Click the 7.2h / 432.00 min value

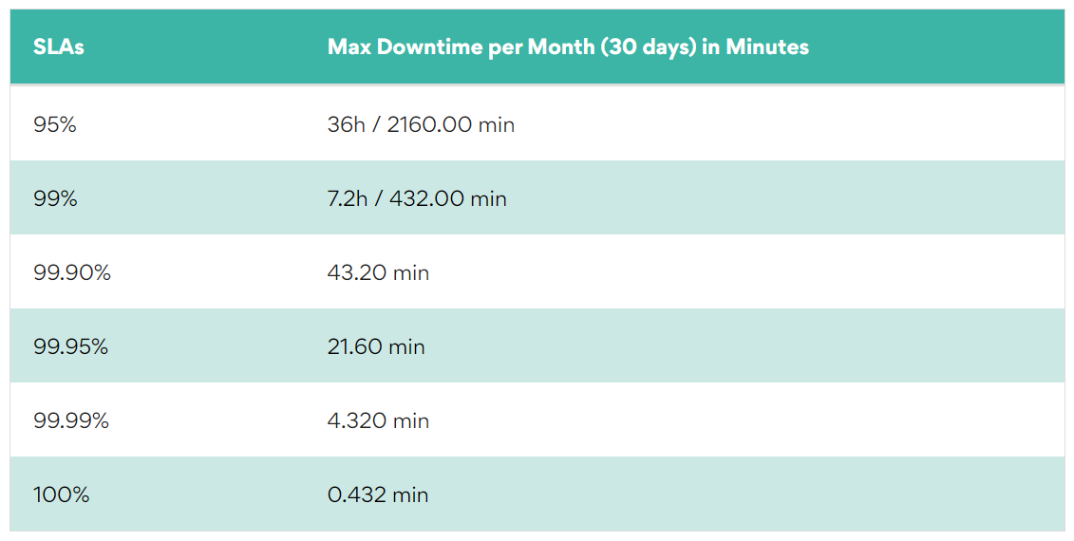[417, 198]
